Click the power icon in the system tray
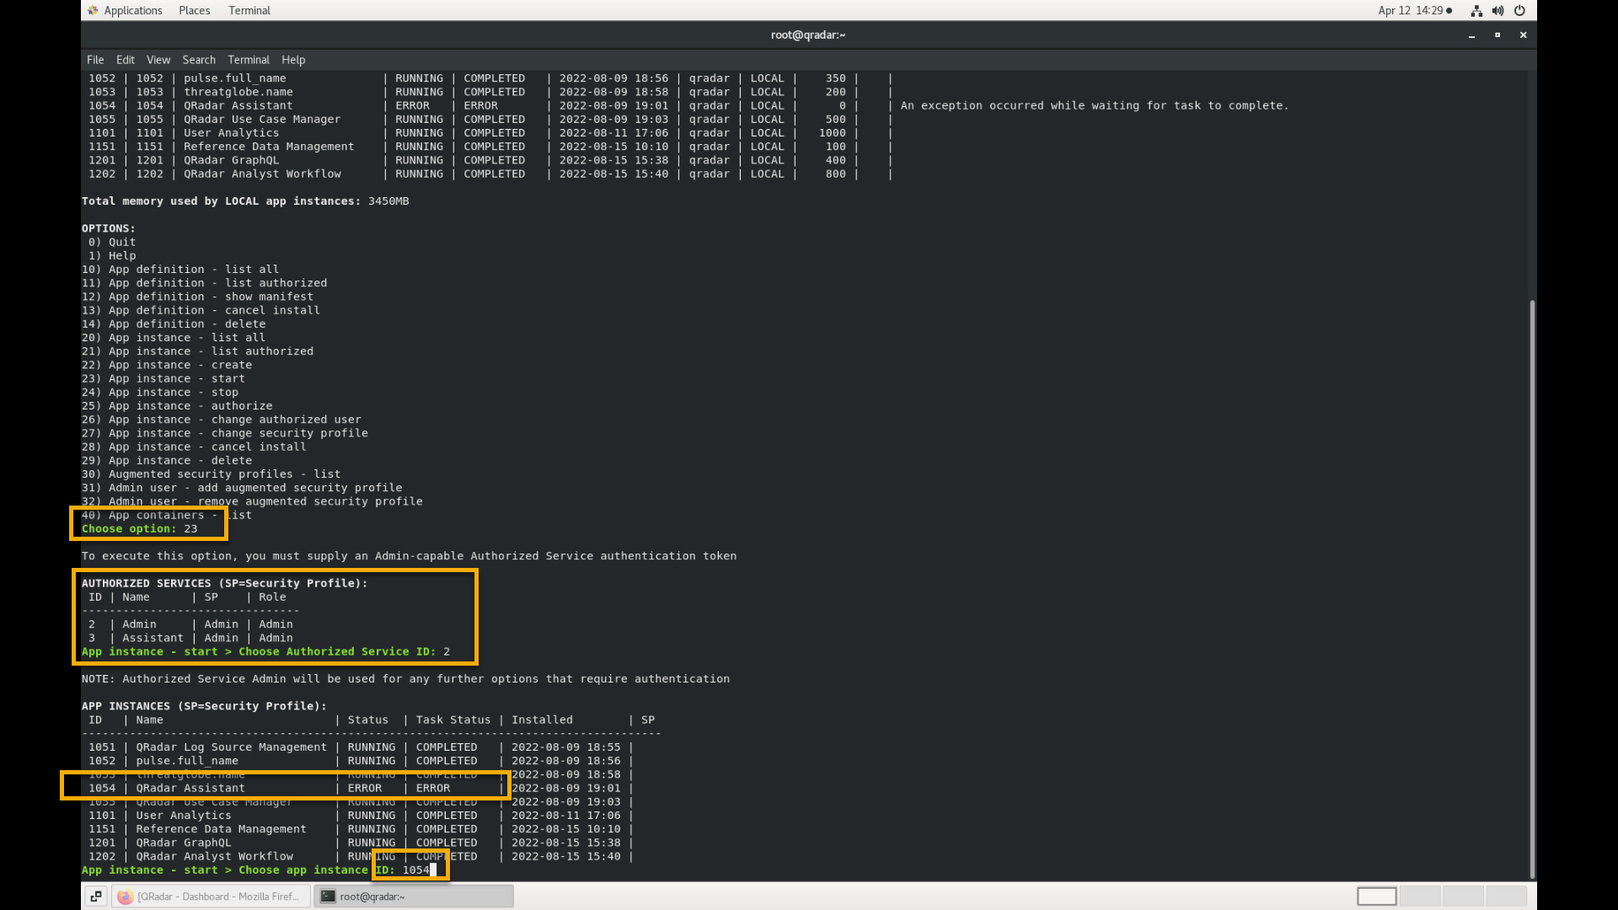The image size is (1618, 910). coord(1519,11)
